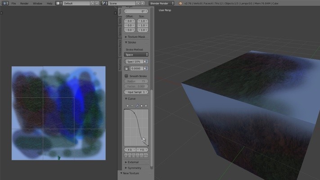Collapse the Curve panel
This screenshot has height=180, width=320.
(x=131, y=99)
